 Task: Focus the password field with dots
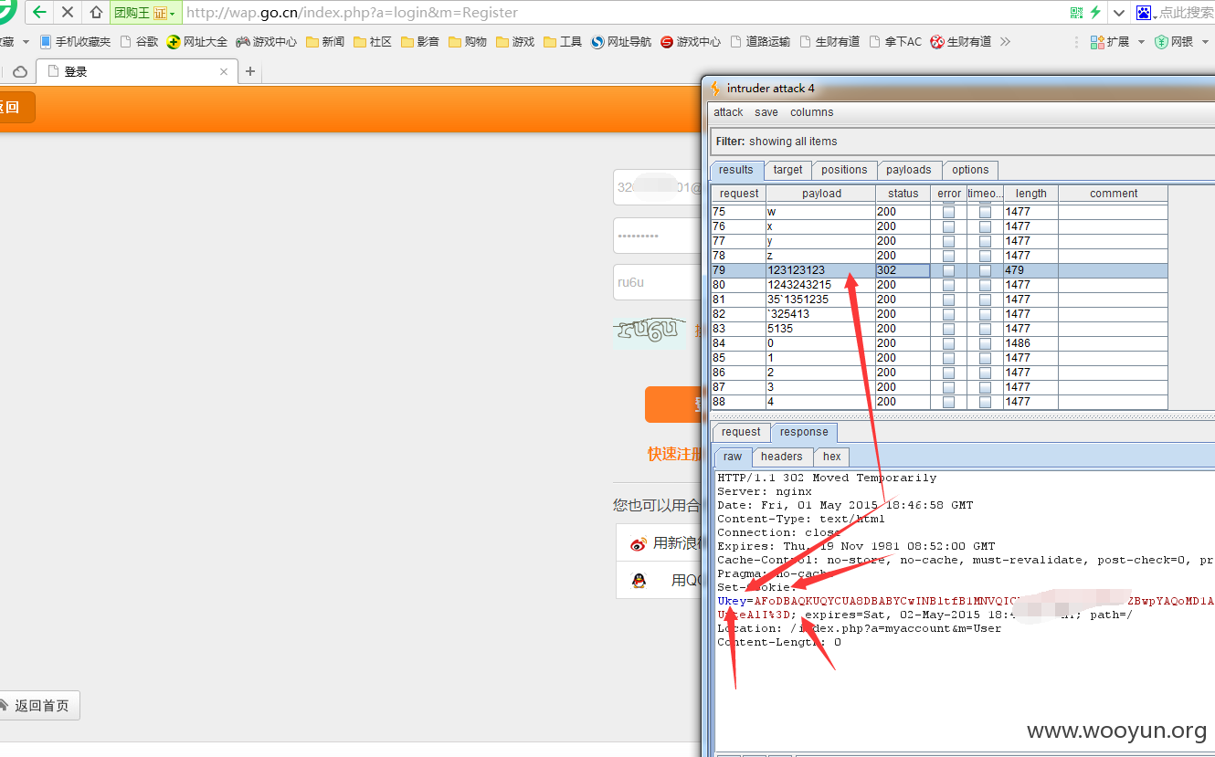pyautogui.click(x=658, y=236)
